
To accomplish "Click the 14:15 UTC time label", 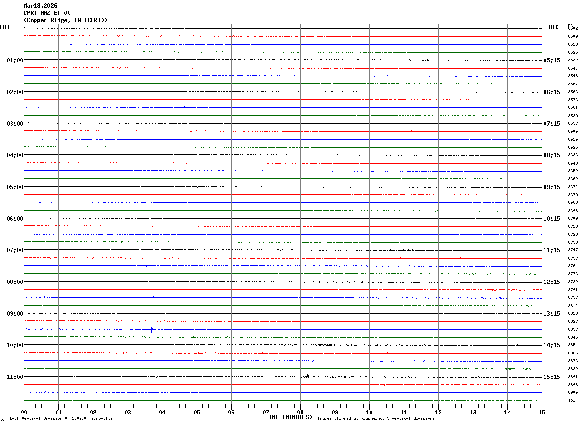I will (x=551, y=345).
